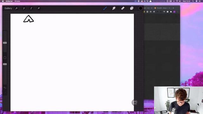Open the browser extensions puzzle icon

pos(171,12)
